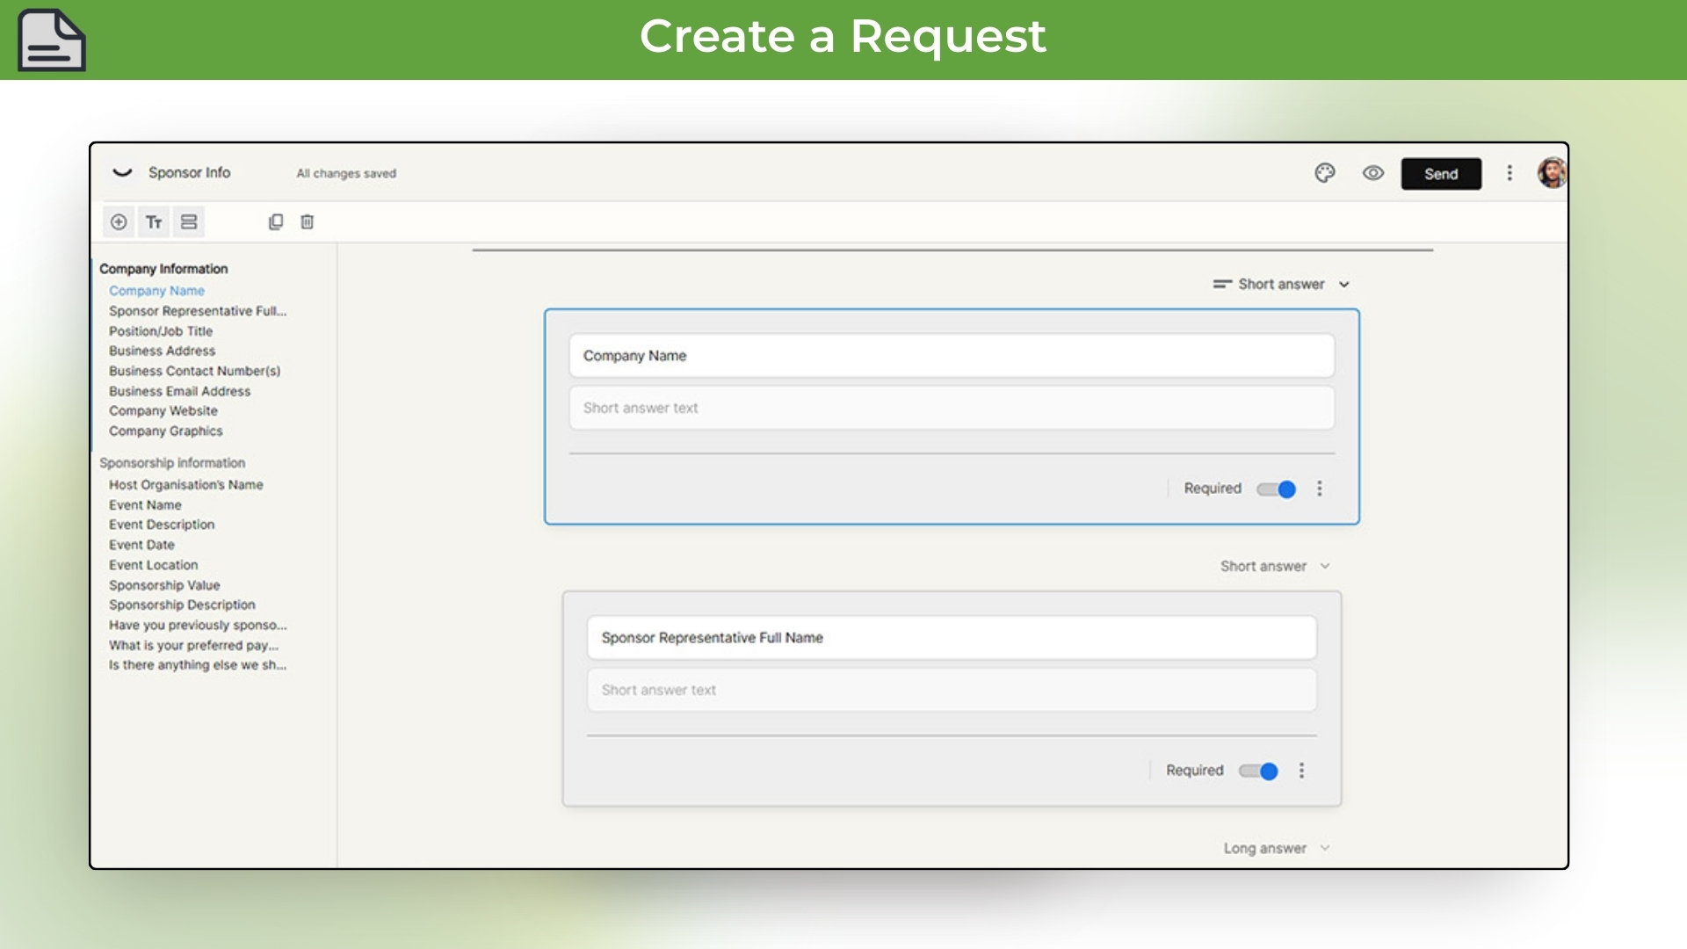
Task: Disable Required on Company Name question
Action: [1276, 489]
